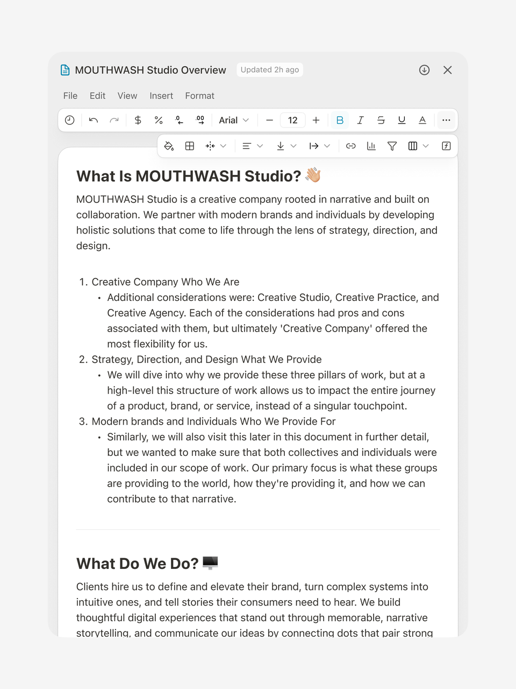Click list item Creative Company Who We Are
Image resolution: width=516 pixels, height=689 pixels.
166,282
